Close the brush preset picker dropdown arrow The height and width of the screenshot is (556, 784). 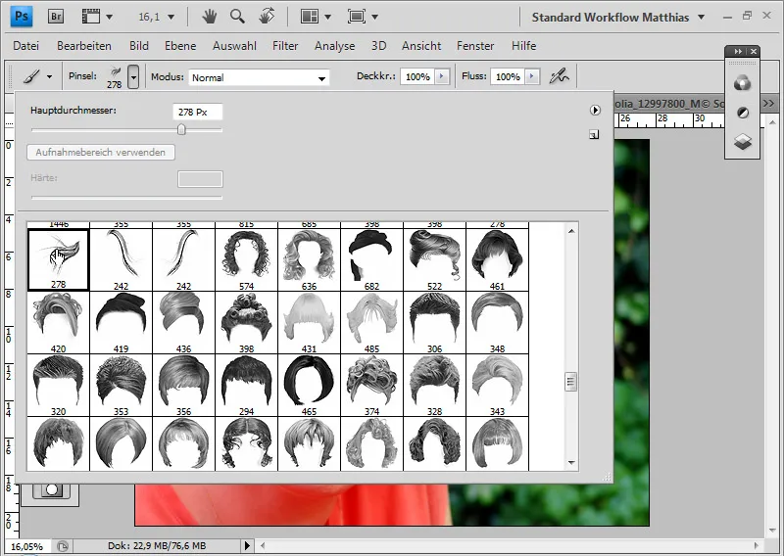coord(133,77)
